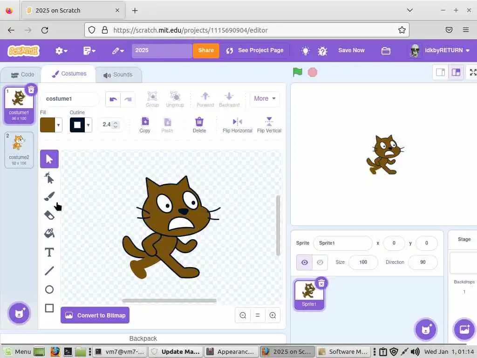Open the Edit pencil menu

118,50
